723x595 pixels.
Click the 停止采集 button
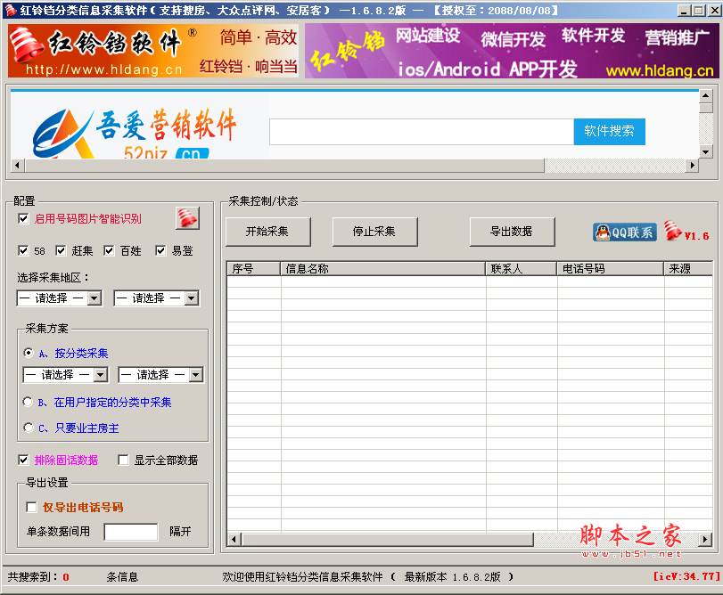pos(374,232)
